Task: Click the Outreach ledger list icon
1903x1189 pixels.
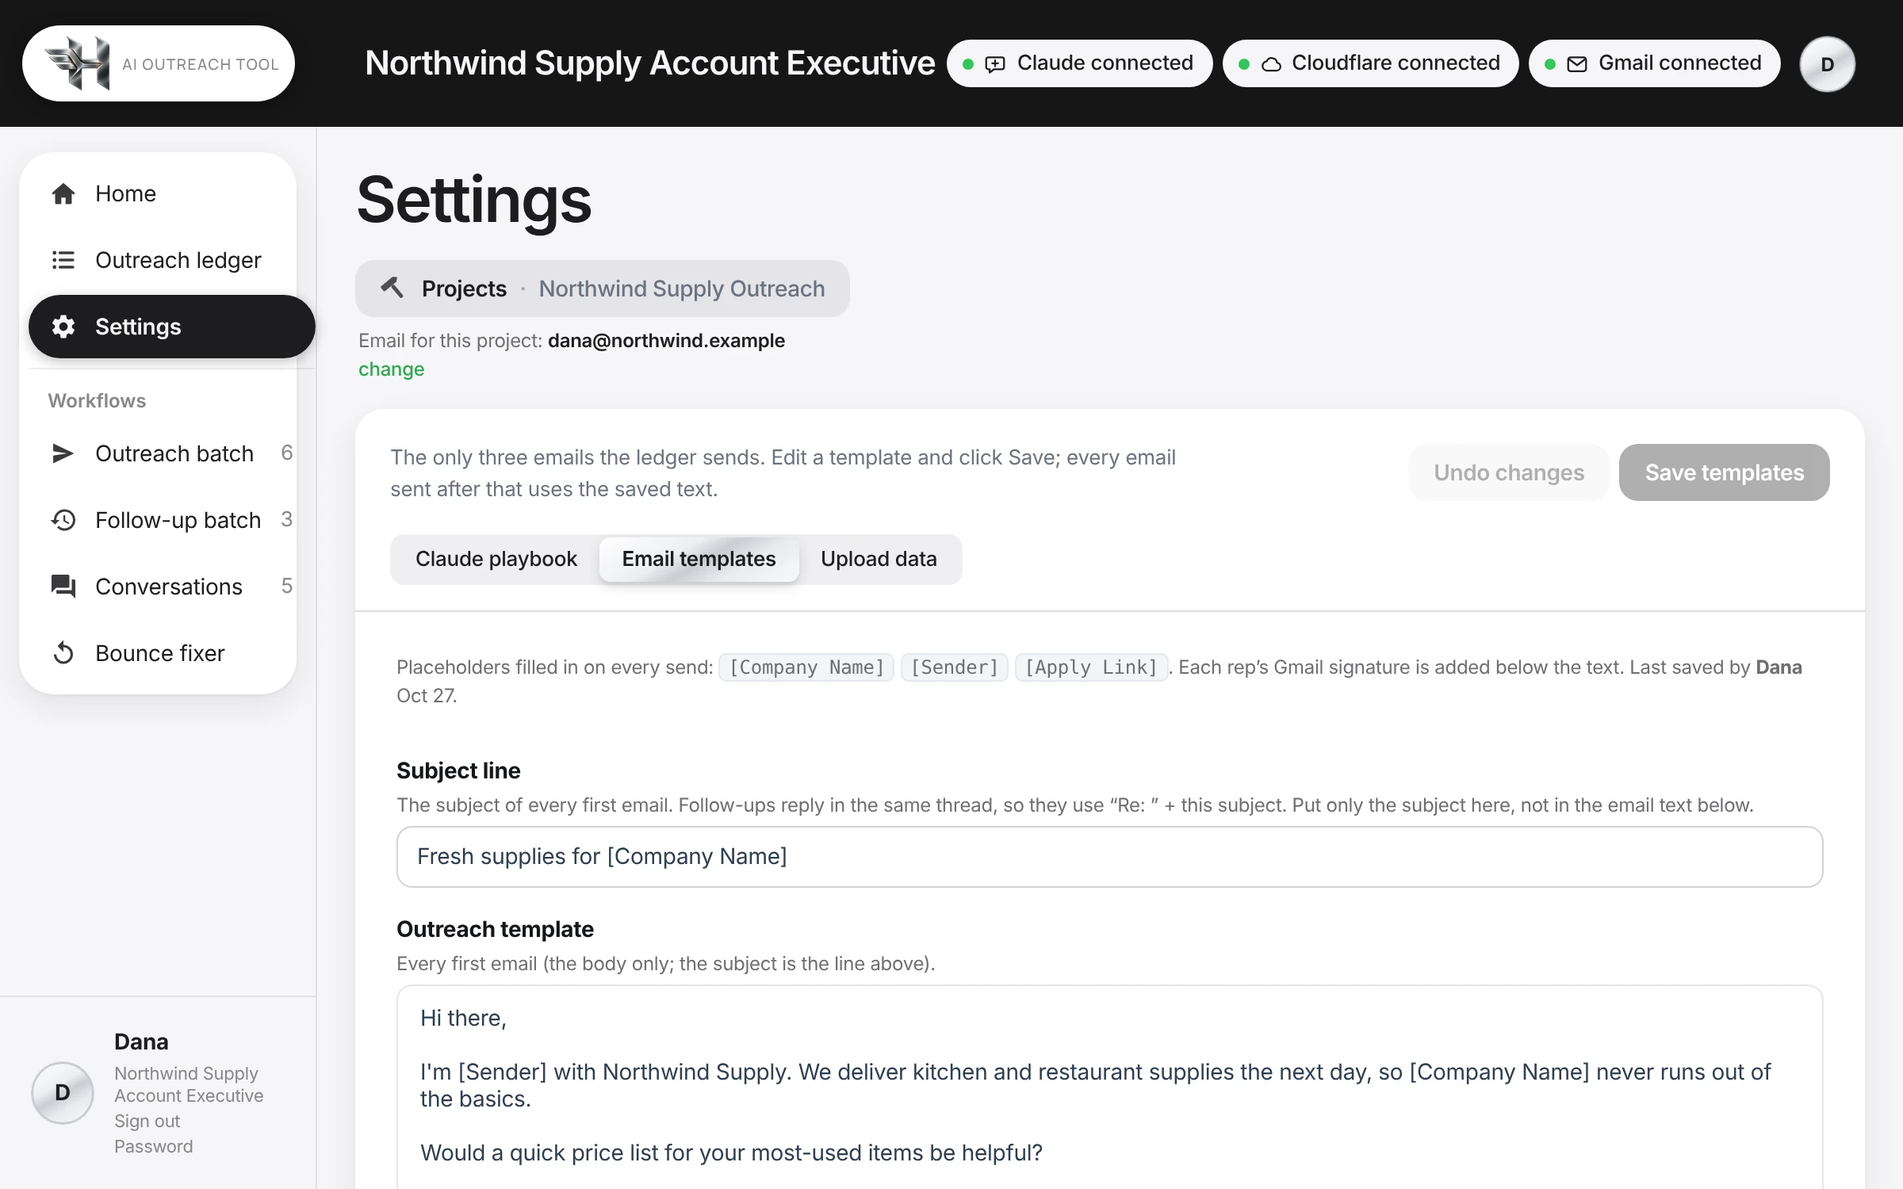Action: coord(63,260)
